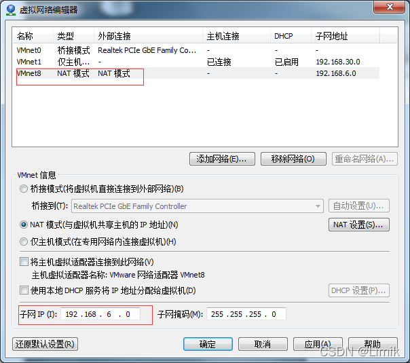This screenshot has height=363, width=410.
Task: Click the 取消 button
Action: 263,344
